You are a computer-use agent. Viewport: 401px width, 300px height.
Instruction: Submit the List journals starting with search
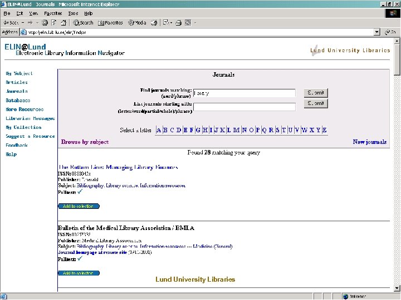click(x=316, y=103)
